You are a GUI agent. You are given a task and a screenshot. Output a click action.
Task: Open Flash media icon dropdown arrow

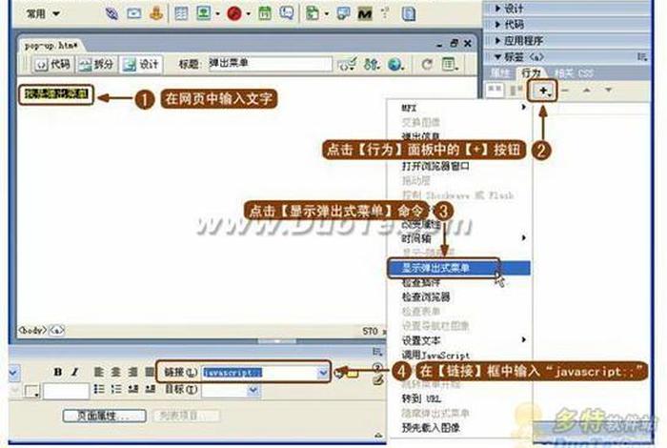point(249,14)
